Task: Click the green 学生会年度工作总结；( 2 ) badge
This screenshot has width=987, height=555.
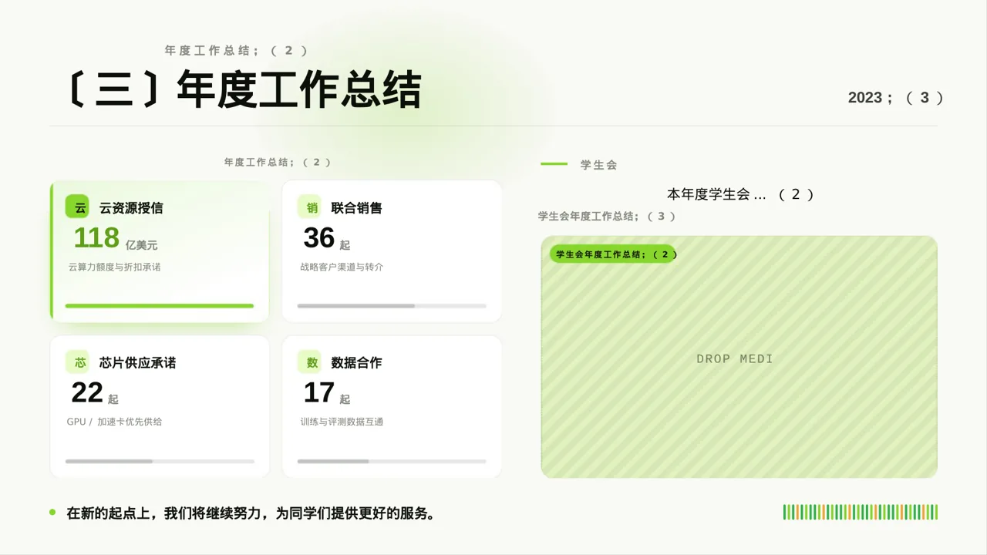Action: click(x=613, y=254)
